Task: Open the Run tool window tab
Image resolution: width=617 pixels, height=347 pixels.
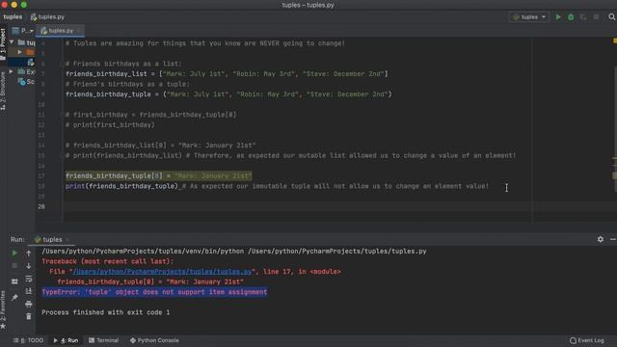Action: click(66, 340)
